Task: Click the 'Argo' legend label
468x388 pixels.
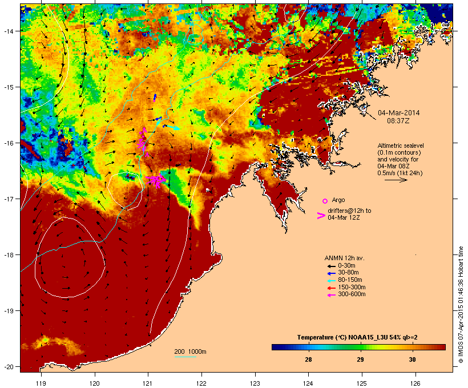Action: [338, 200]
